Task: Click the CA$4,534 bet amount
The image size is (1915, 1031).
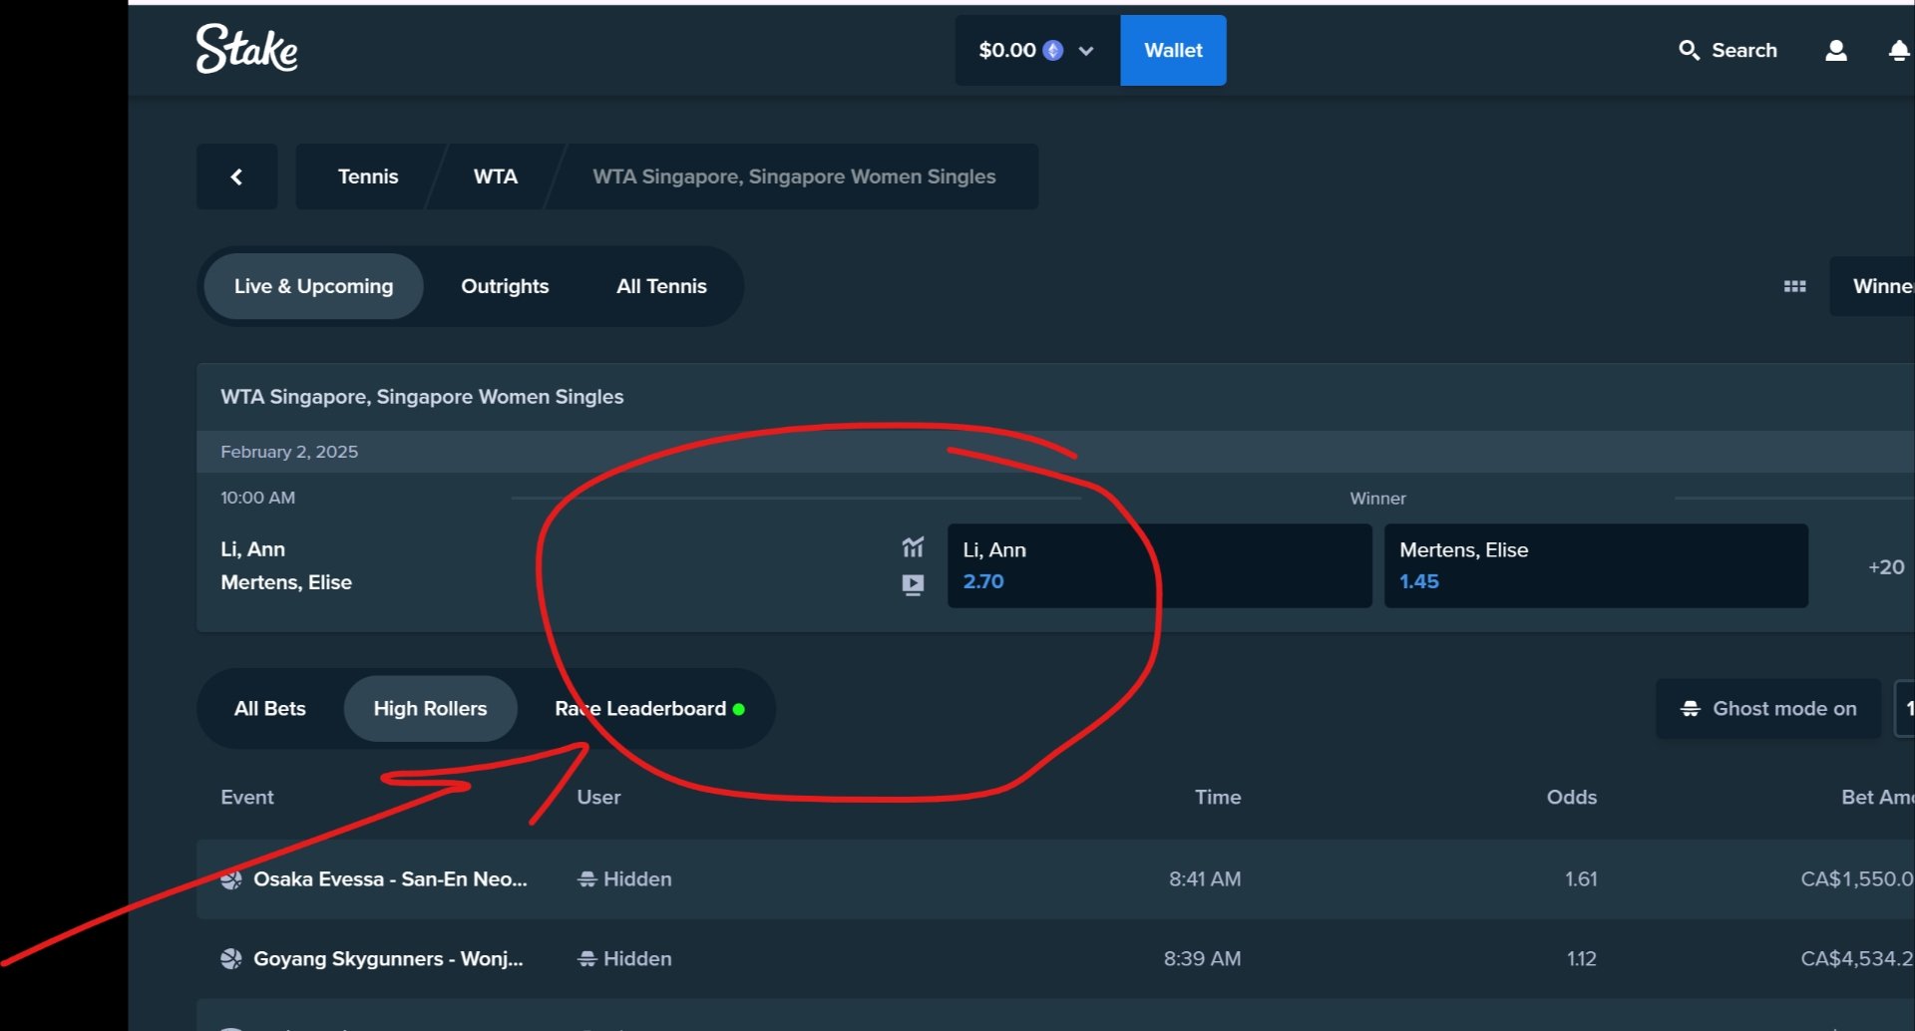Action: click(1857, 958)
